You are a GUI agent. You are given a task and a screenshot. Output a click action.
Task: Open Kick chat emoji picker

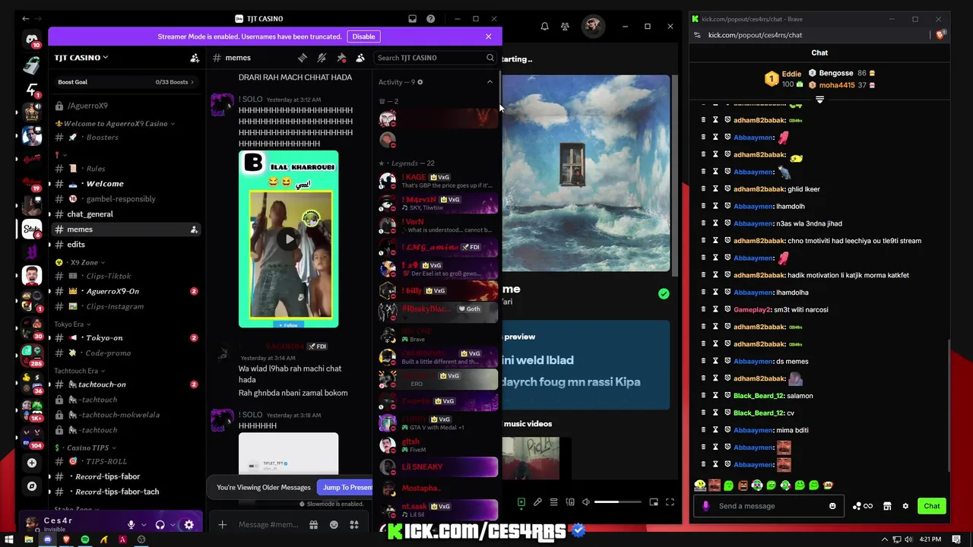[x=832, y=506]
